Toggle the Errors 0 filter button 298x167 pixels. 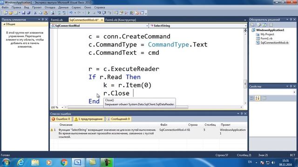click(x=61, y=119)
